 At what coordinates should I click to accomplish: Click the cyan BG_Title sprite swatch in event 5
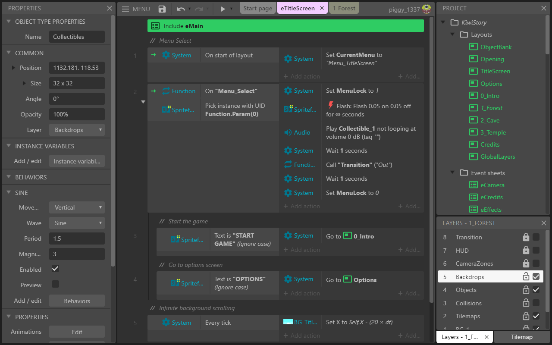coord(288,322)
